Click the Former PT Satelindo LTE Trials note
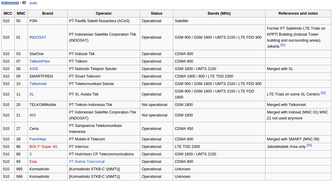Image resolution: width=333 pixels, height=182 pixels. 298,37
